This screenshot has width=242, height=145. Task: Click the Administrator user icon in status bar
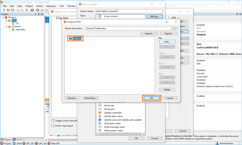[217, 143]
